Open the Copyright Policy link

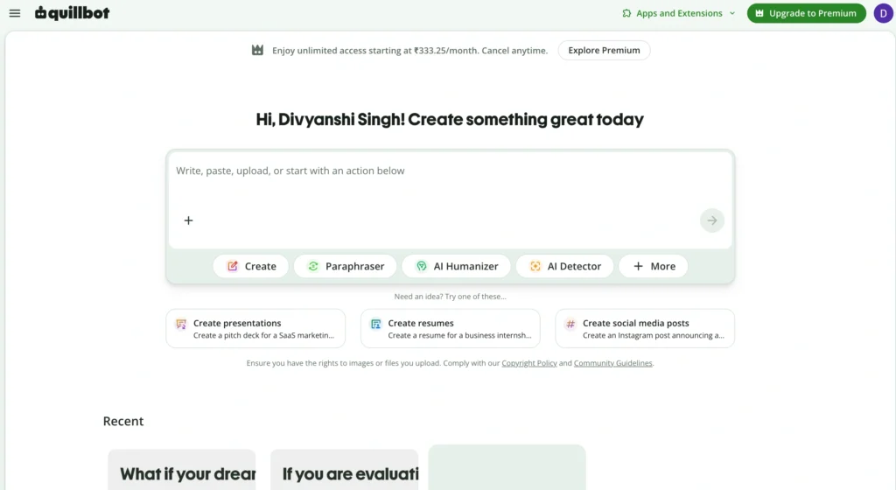point(529,363)
